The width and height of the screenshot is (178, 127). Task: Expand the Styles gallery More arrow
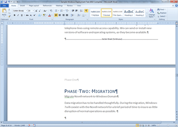click(147, 16)
